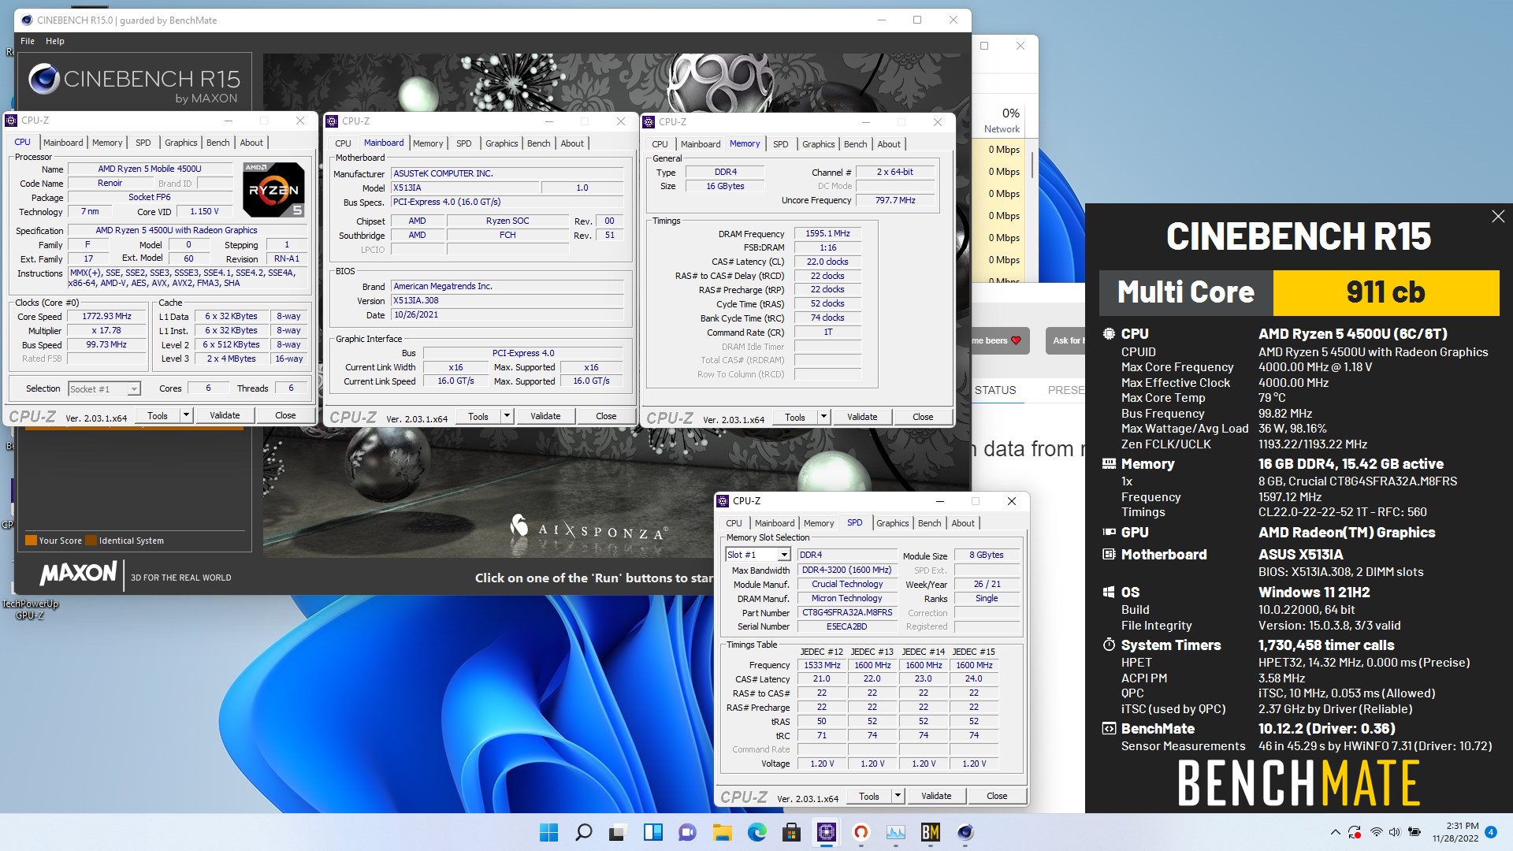Image resolution: width=1513 pixels, height=851 pixels.
Task: Click Validate in the Processor CPU-Z window
Action: (225, 415)
